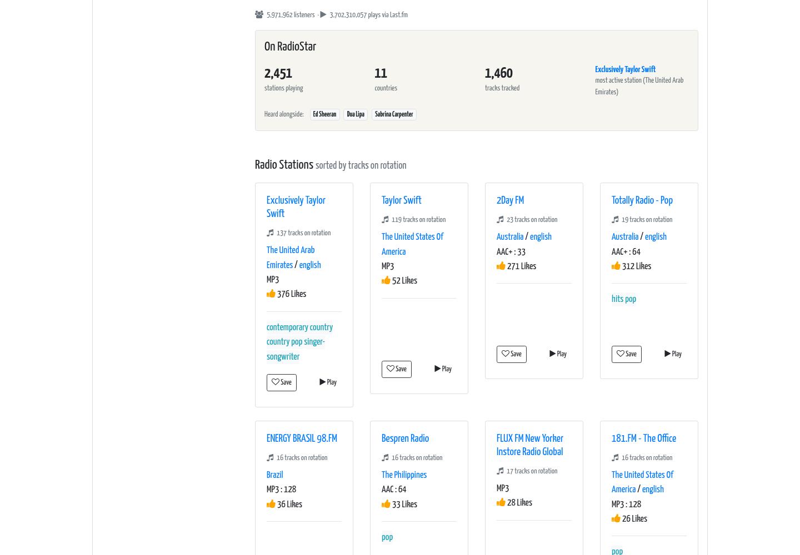Play the Exclusively Taylor Swift station
This screenshot has width=800, height=555.
click(328, 382)
